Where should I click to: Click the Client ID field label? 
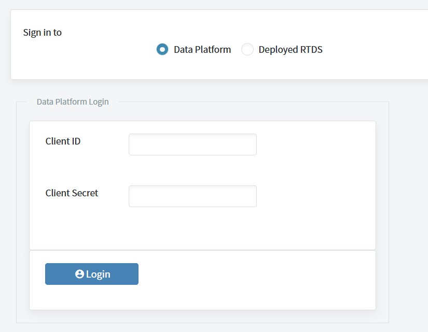[x=63, y=141]
